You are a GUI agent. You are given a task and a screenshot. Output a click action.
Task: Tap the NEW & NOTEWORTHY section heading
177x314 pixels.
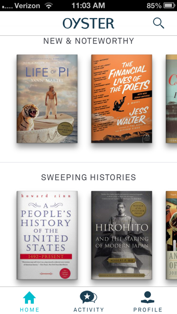point(88,41)
